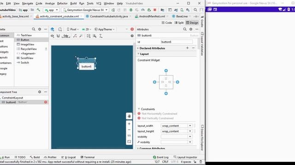Click the help question mark icon
This screenshot has width=295, height=165.
[132, 36]
